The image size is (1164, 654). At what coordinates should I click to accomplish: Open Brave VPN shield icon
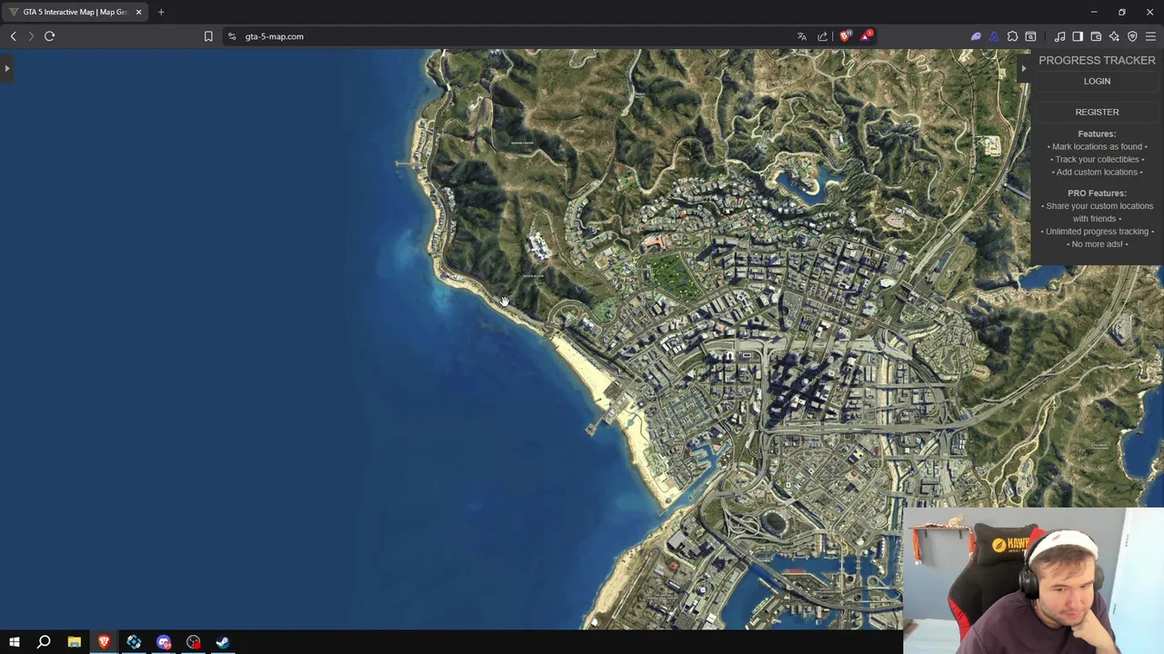coord(1132,36)
